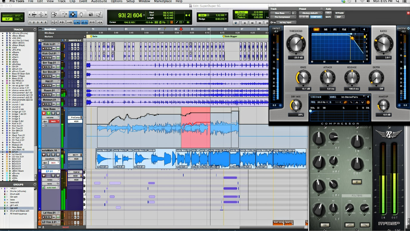
Task: Click the transport fast-forward button
Action: (x=260, y=23)
